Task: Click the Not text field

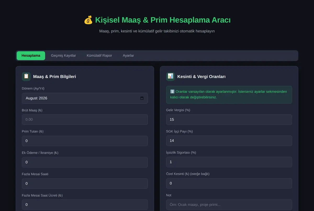Action: (229, 205)
